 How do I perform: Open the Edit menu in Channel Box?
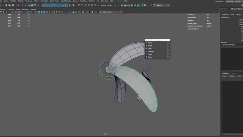[232, 14]
